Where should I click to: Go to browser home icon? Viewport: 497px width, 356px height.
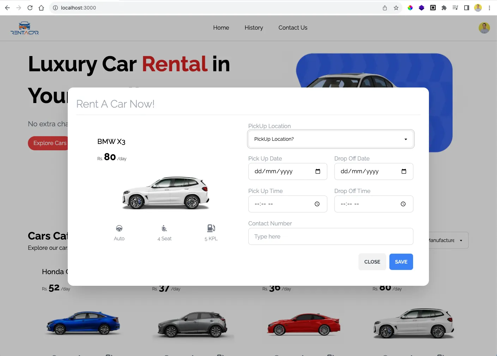coord(41,8)
